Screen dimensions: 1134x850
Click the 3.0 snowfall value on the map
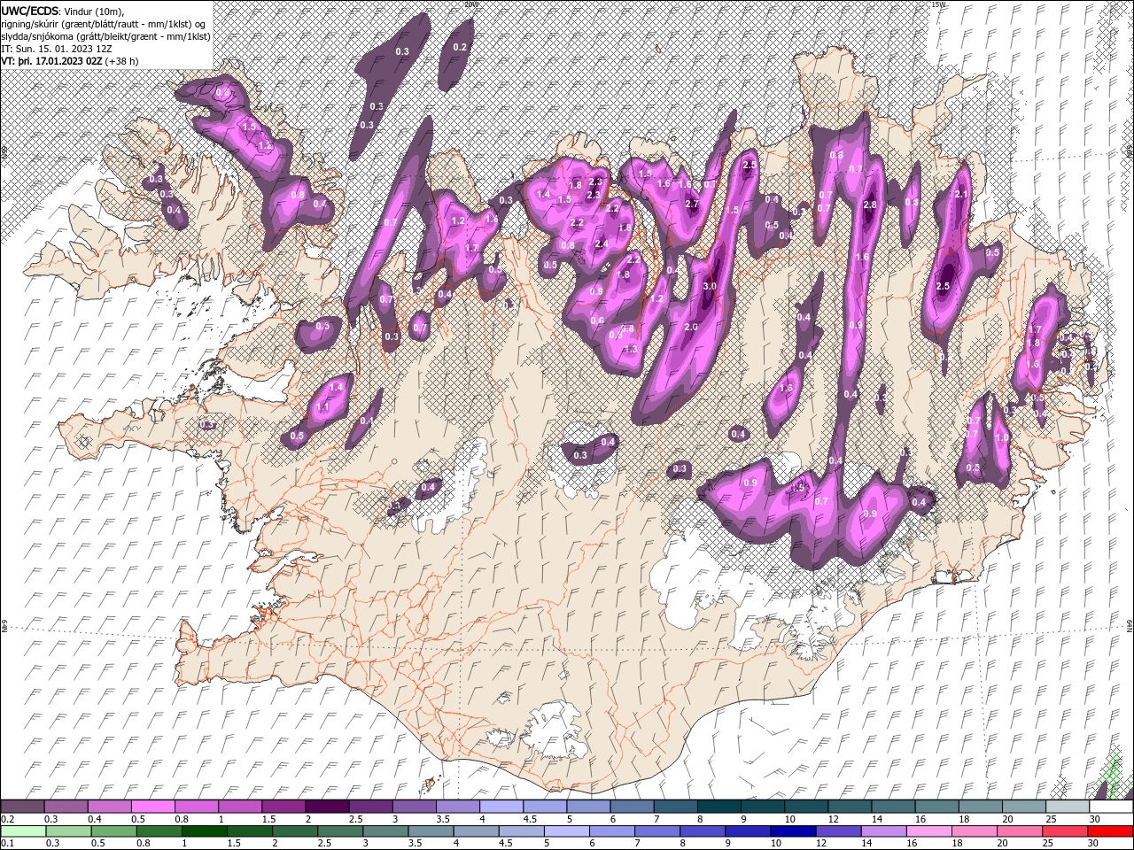click(710, 287)
